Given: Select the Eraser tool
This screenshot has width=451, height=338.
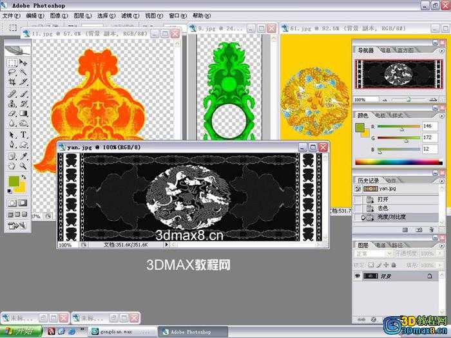Looking at the screenshot, I should point(12,113).
